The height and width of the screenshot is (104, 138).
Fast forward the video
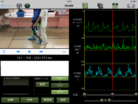point(41,52)
